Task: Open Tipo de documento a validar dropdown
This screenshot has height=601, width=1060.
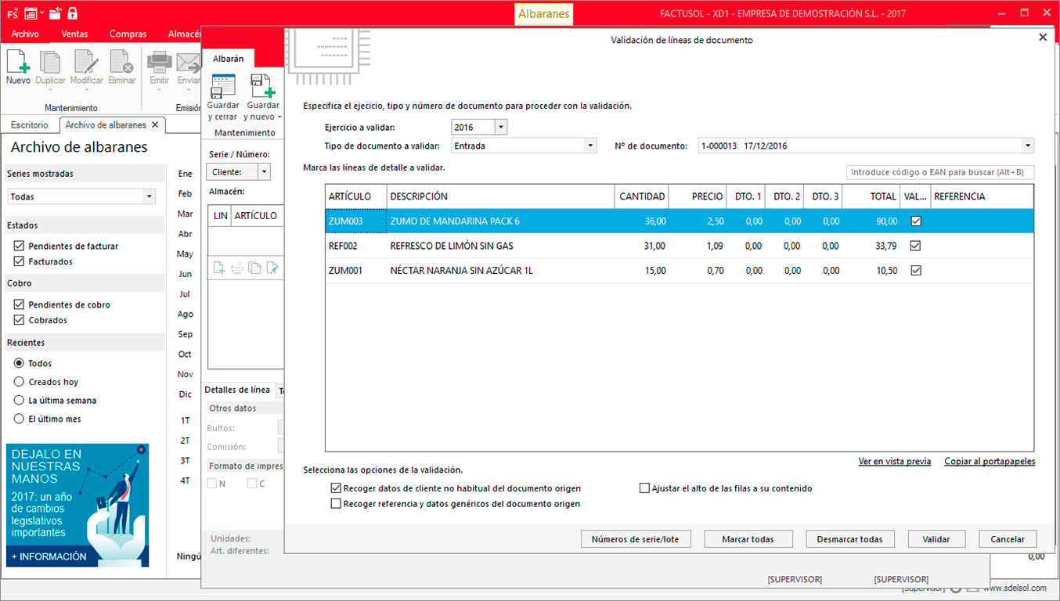Action: click(590, 146)
